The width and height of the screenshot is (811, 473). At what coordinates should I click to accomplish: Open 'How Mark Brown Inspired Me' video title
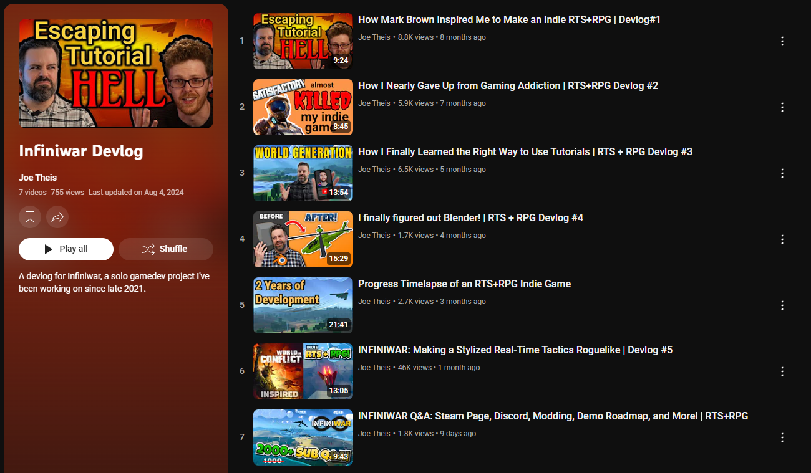tap(509, 20)
